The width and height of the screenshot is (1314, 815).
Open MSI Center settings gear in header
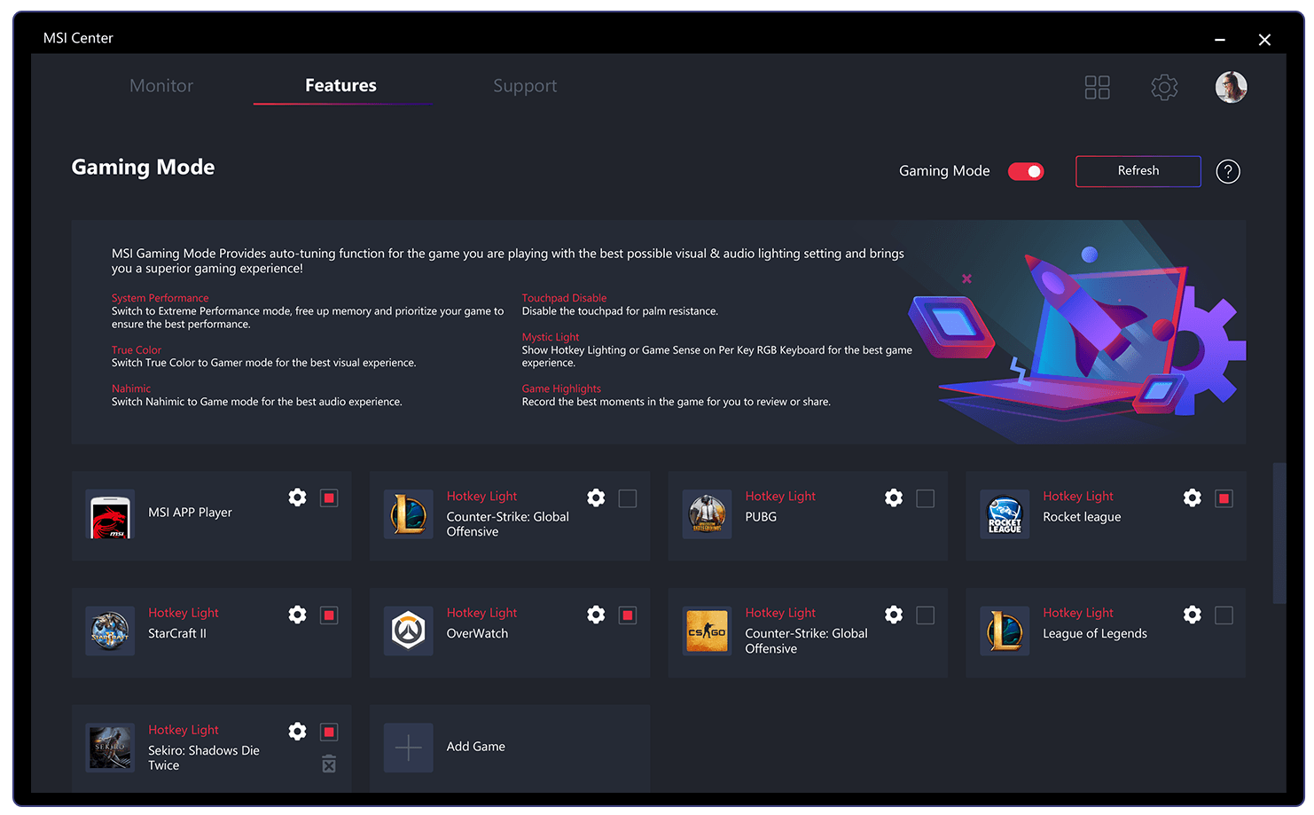[1164, 87]
